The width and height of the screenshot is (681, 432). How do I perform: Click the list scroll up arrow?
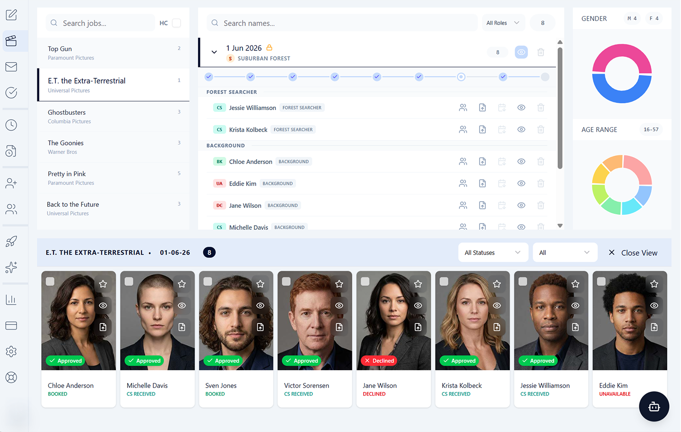click(x=560, y=42)
